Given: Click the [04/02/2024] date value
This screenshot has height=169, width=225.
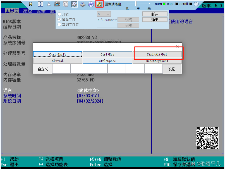Looking at the screenshot, I should point(90,101).
